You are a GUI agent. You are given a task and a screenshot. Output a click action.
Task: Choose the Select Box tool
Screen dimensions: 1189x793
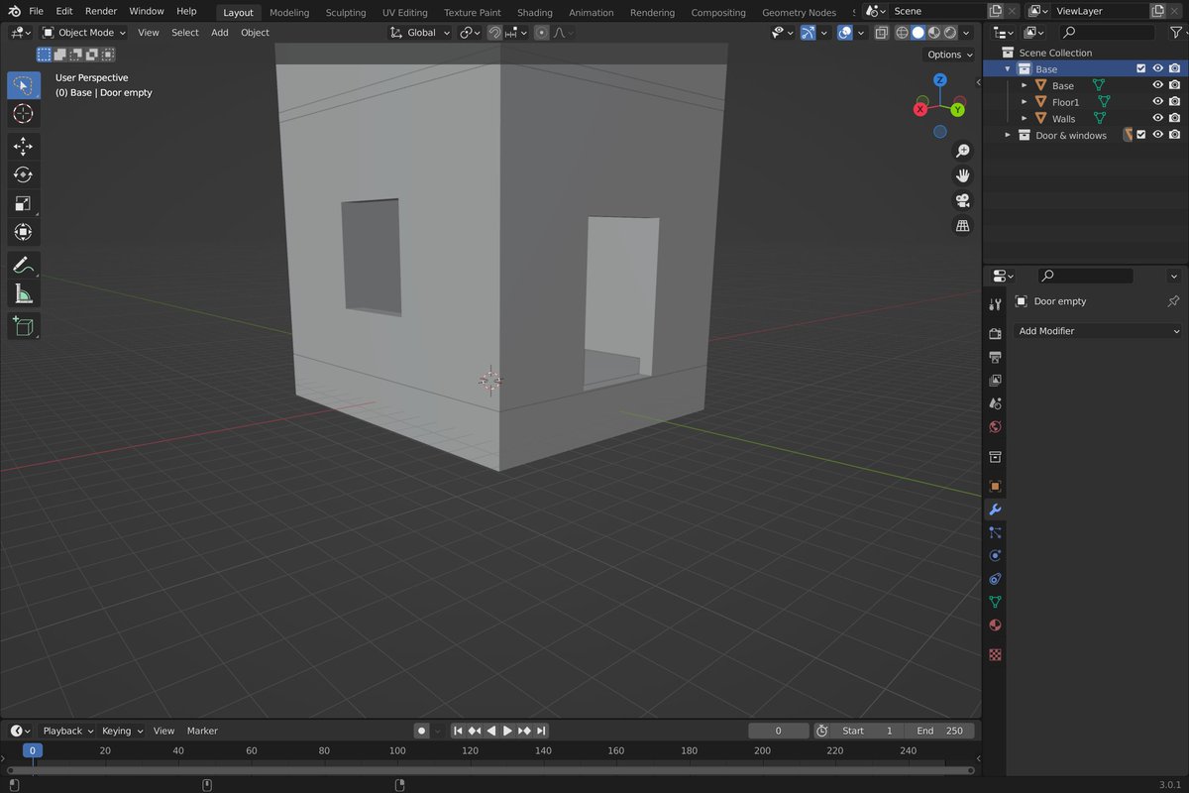24,85
